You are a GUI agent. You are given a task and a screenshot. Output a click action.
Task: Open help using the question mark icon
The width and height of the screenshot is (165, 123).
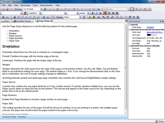tap(98, 9)
